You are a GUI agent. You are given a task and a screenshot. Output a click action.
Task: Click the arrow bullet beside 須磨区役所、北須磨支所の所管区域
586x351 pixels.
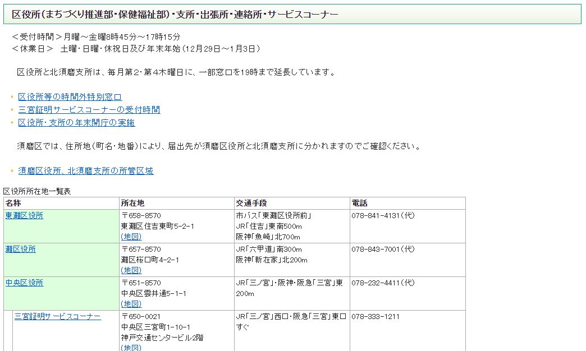pyautogui.click(x=12, y=171)
